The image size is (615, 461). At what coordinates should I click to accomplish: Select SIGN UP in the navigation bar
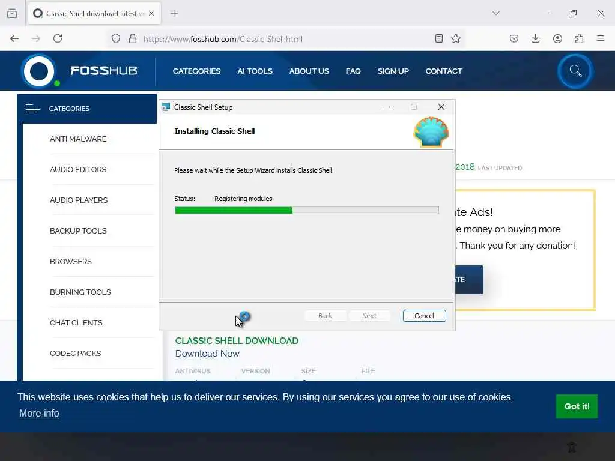click(x=393, y=71)
